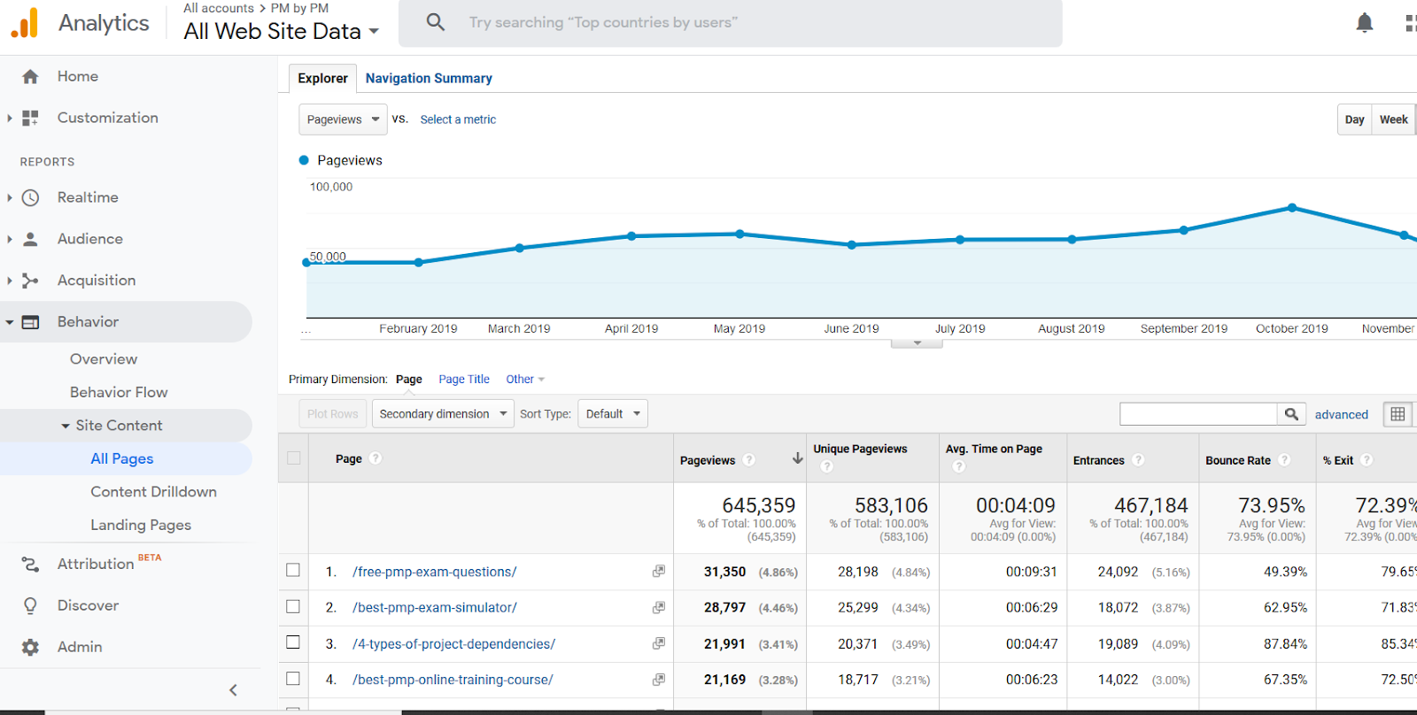1417x715 pixels.
Task: Click the Plot Rows button
Action: click(x=332, y=414)
